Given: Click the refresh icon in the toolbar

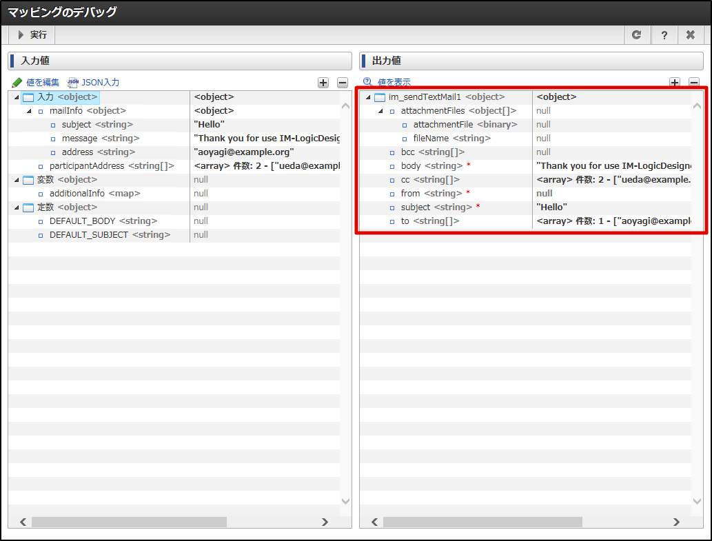Looking at the screenshot, I should 637,35.
